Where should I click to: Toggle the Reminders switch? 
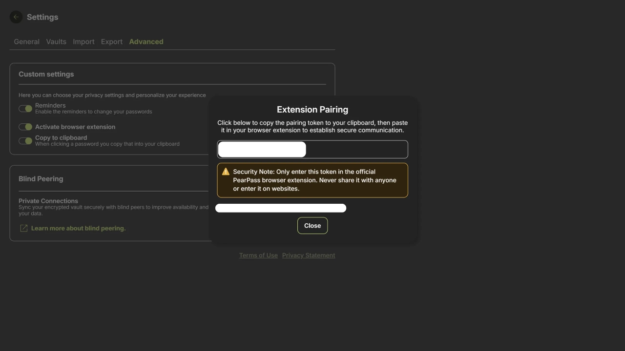coord(25,109)
